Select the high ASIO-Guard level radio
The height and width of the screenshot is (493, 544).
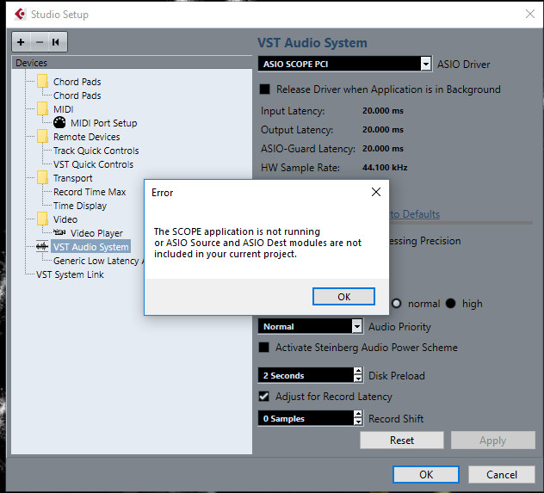tap(451, 304)
